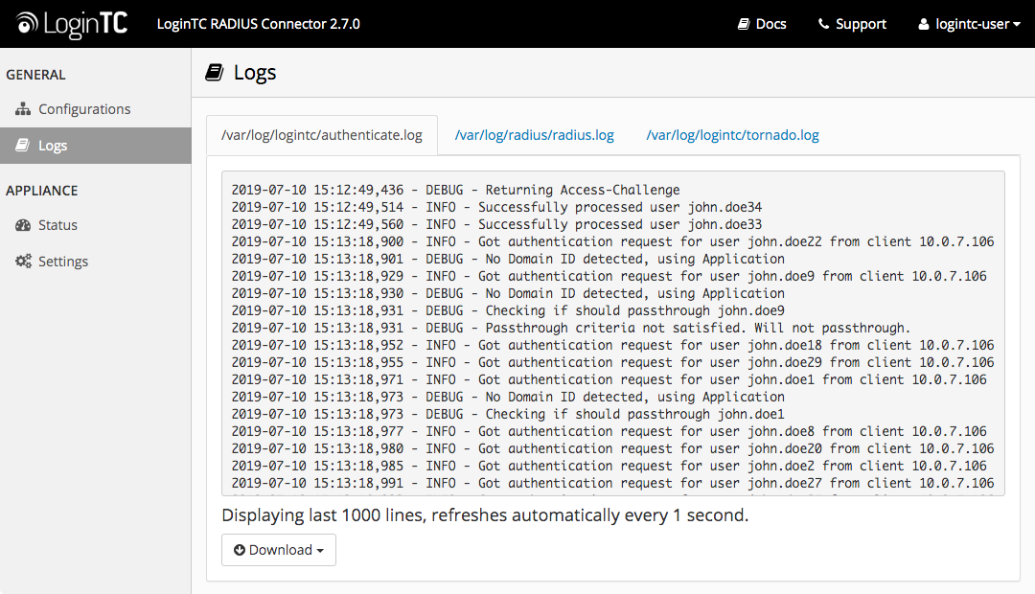This screenshot has width=1035, height=594.
Task: Click the 'Displaying last 1000 lines' text
Action: [485, 515]
